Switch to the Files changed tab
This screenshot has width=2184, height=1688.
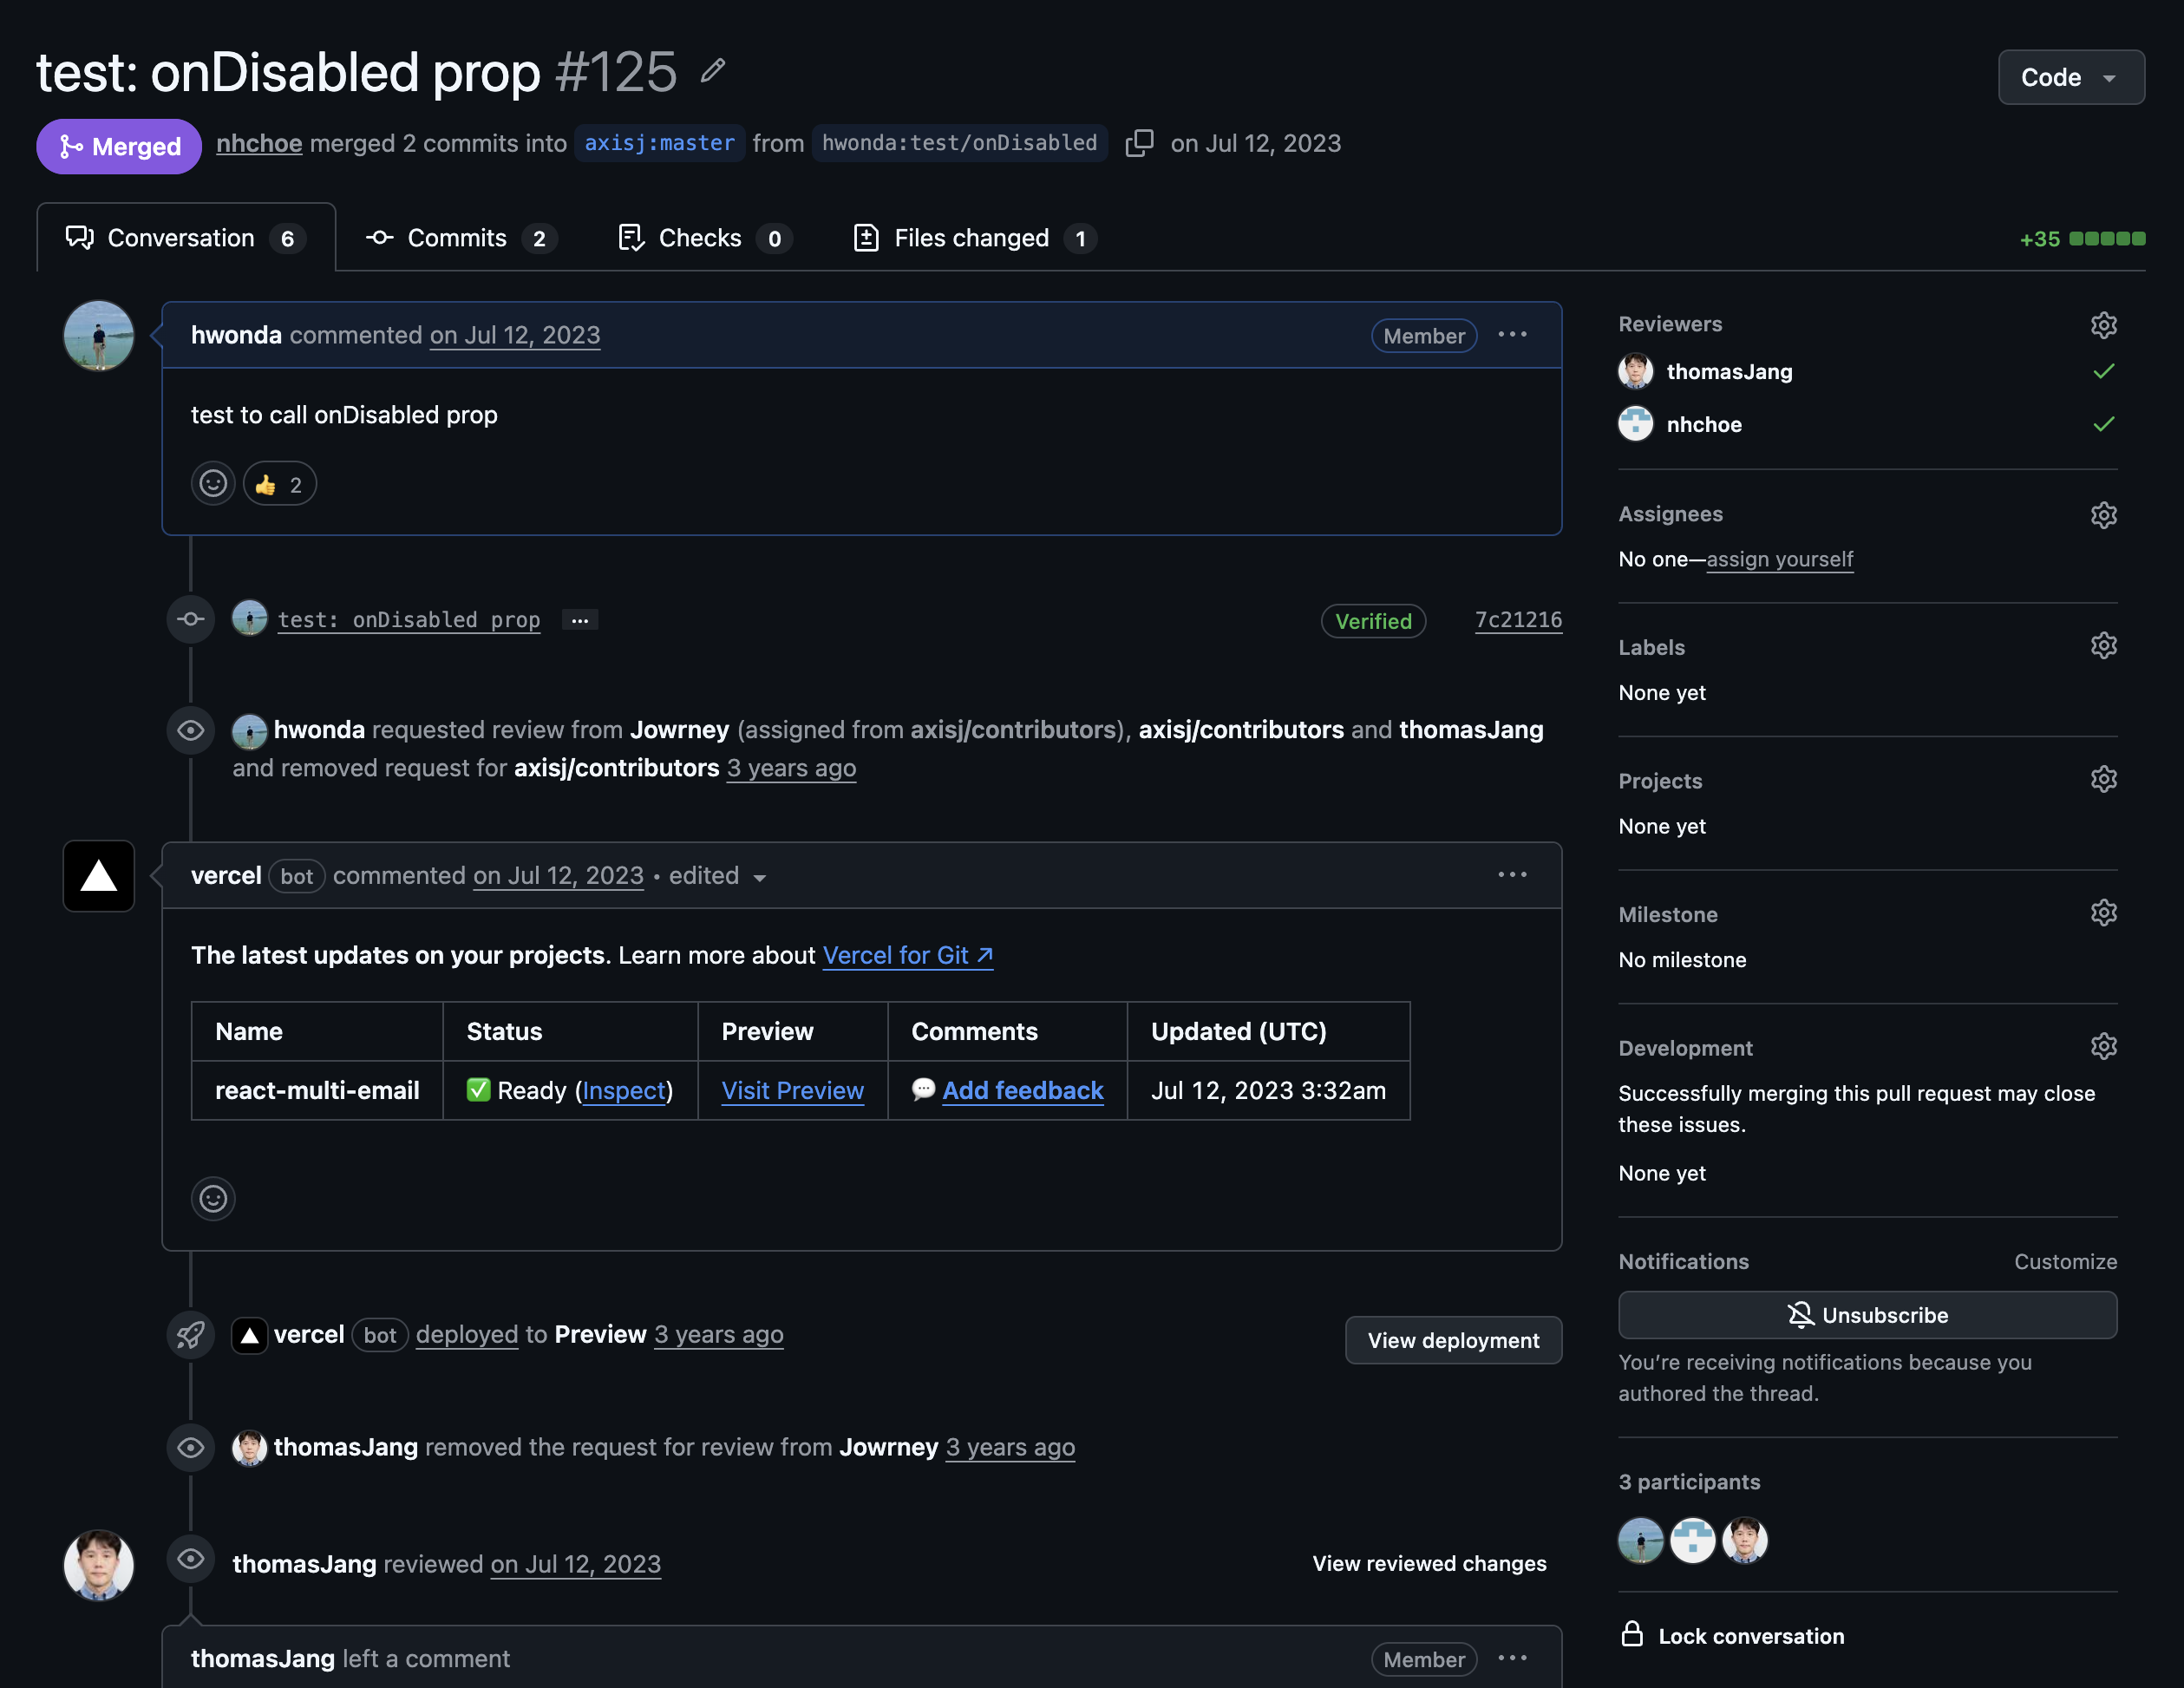tap(969, 237)
